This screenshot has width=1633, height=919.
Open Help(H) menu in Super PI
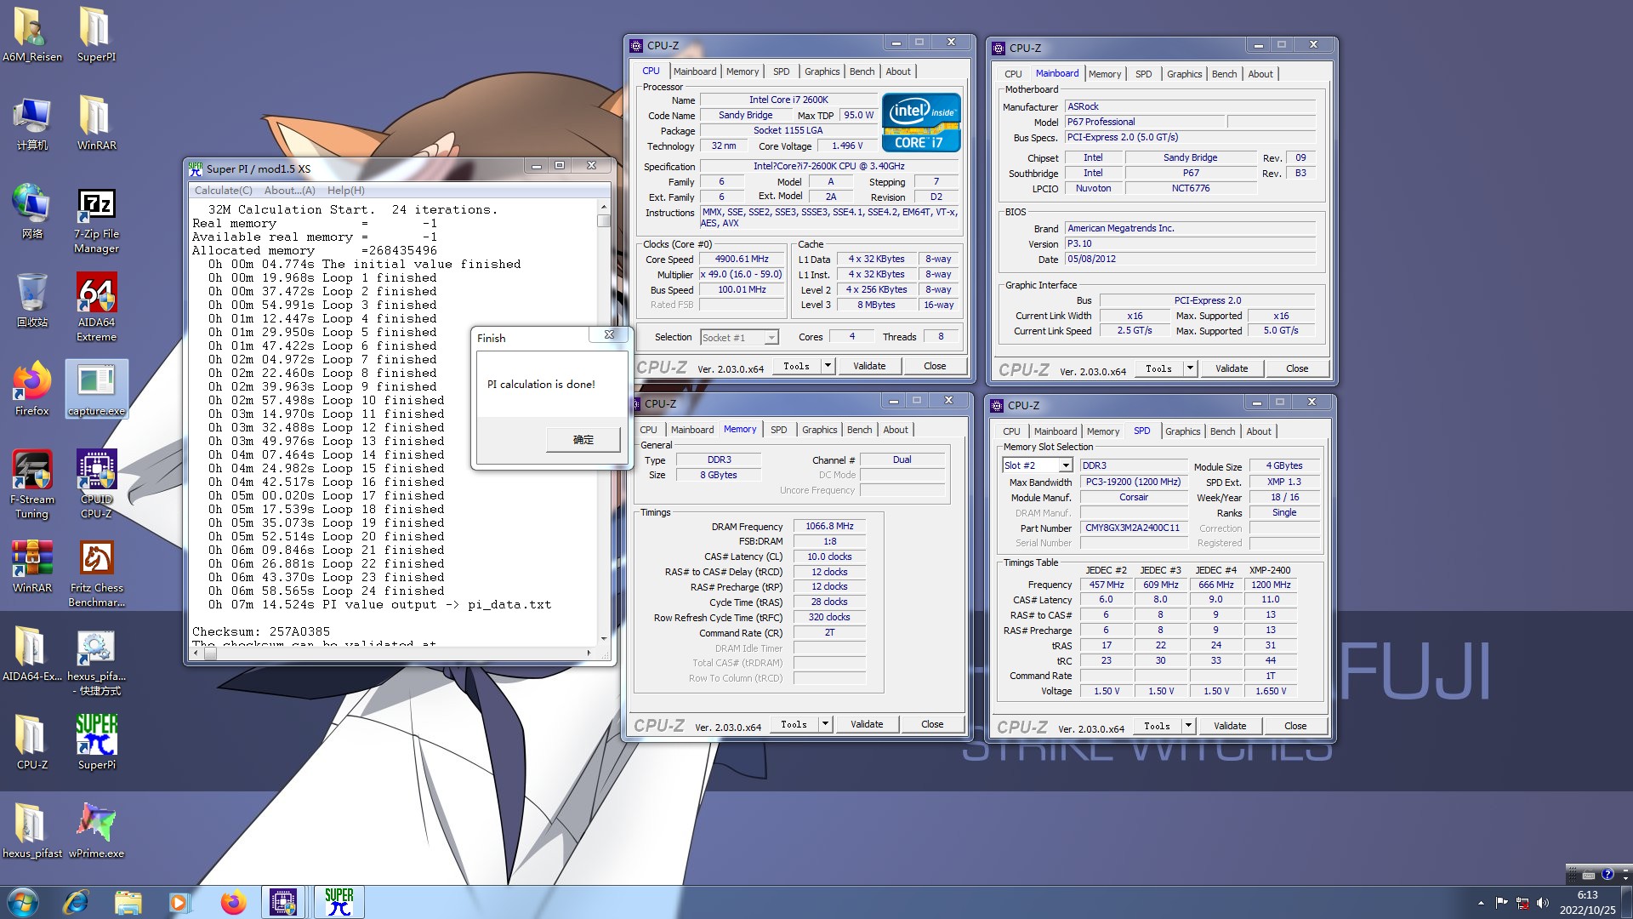point(346,191)
